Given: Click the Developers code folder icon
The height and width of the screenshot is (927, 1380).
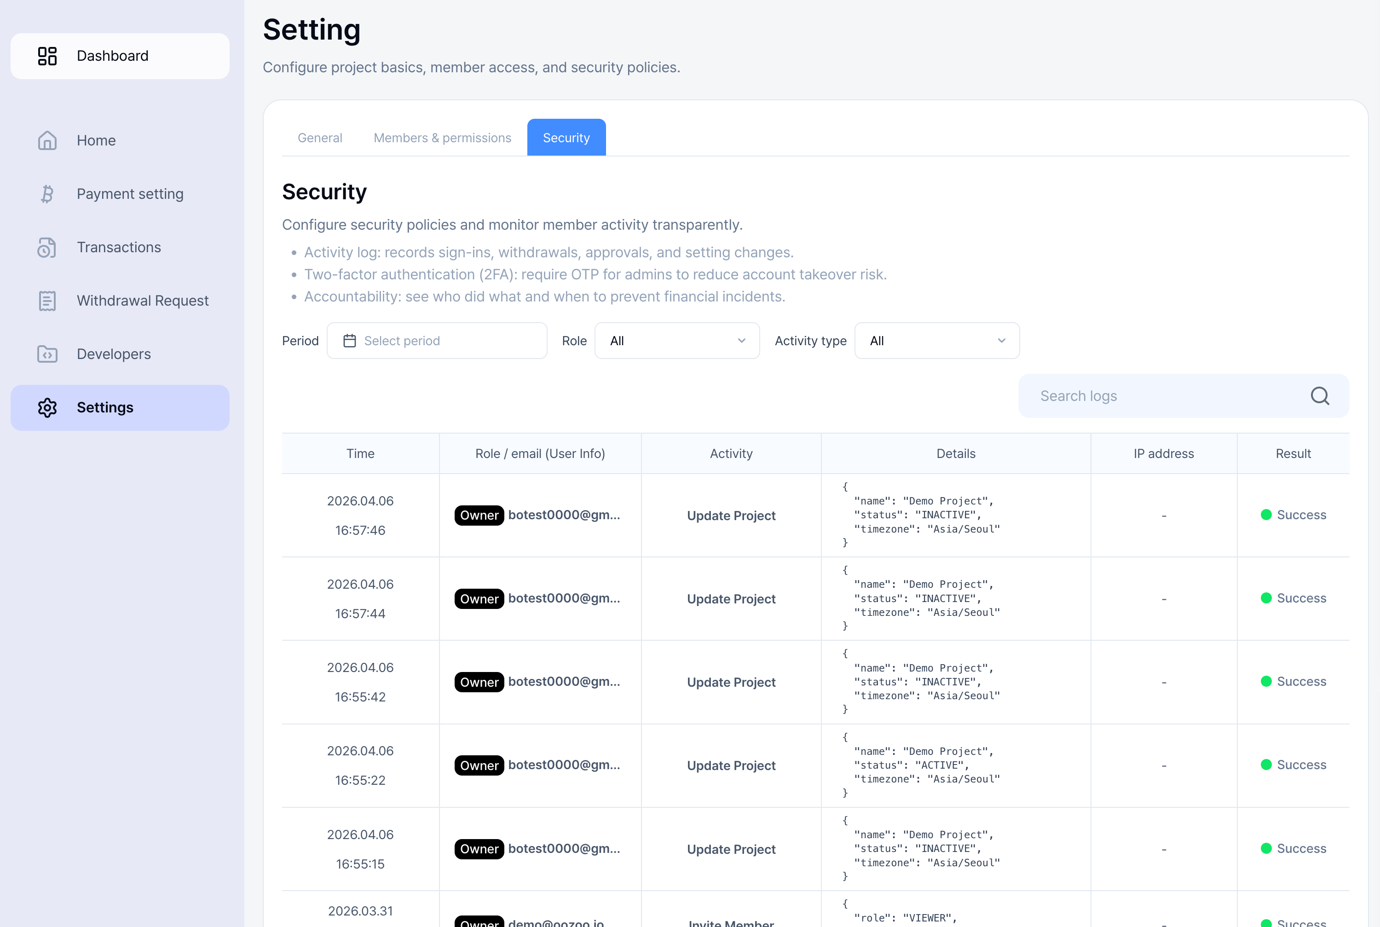Looking at the screenshot, I should click(47, 353).
